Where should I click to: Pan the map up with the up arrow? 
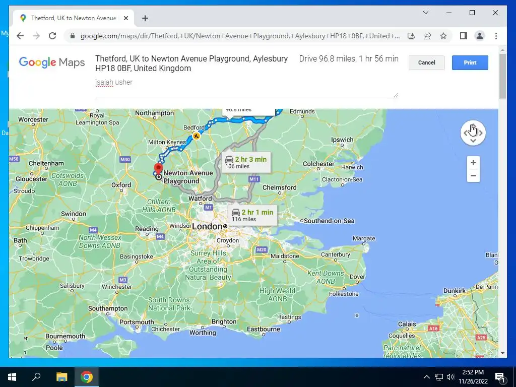tap(473, 125)
